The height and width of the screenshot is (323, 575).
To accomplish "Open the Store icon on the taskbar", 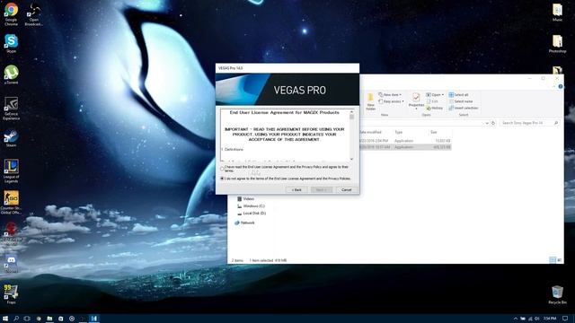I will 61,319.
